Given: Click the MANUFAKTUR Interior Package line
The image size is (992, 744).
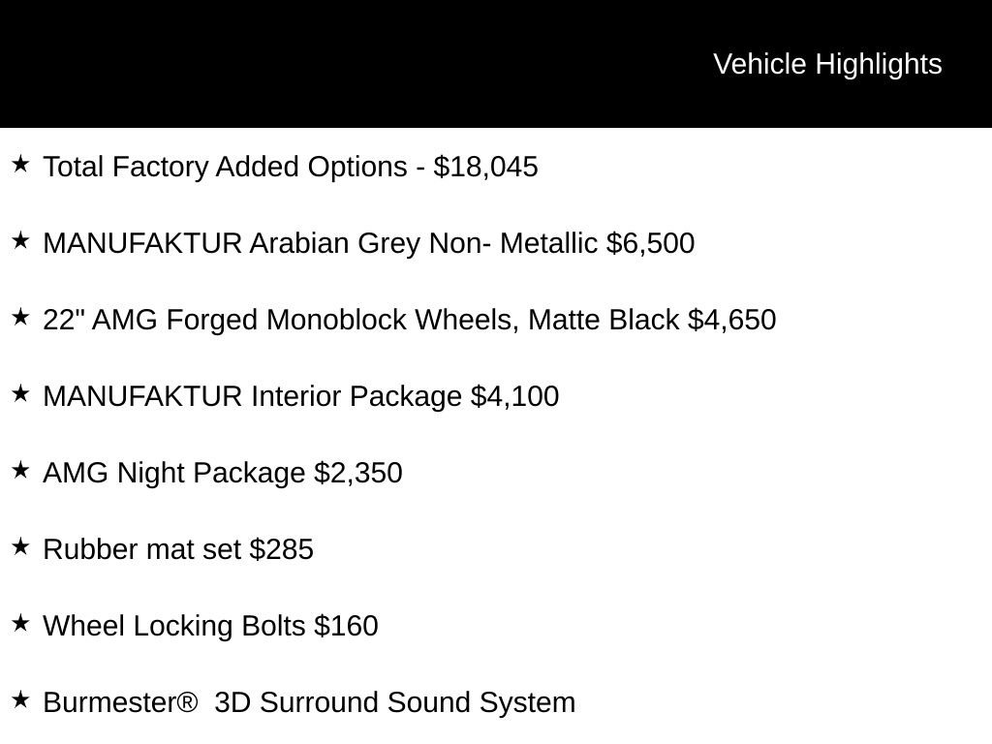Looking at the screenshot, I should [301, 396].
